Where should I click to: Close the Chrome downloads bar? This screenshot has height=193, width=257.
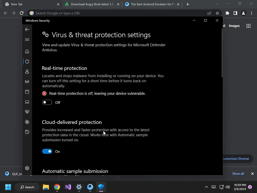click(x=252, y=174)
